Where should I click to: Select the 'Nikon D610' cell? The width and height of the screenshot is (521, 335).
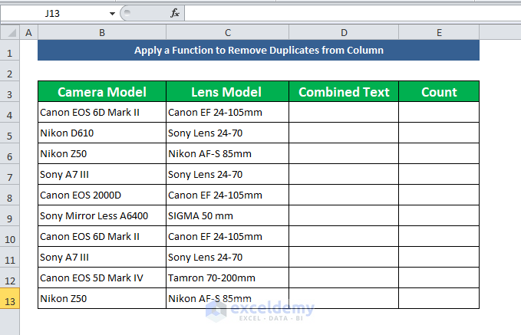(x=102, y=133)
